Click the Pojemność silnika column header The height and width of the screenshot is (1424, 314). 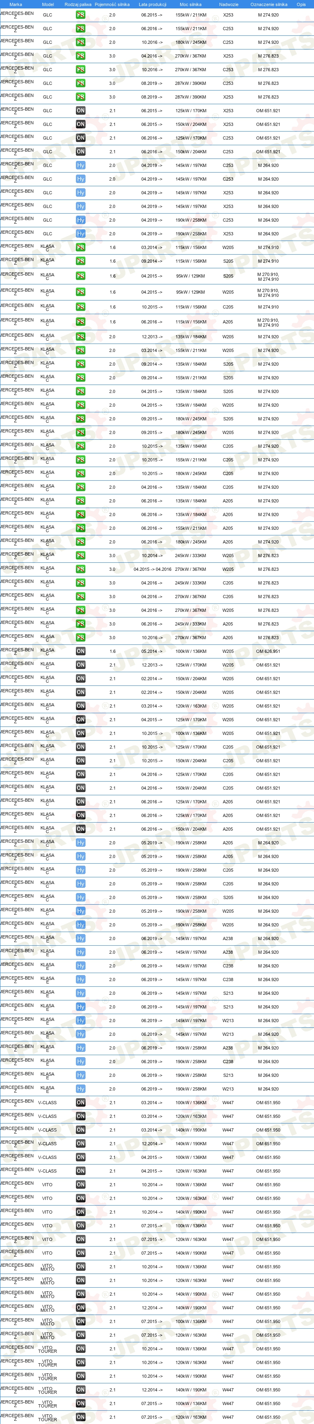click(112, 4)
